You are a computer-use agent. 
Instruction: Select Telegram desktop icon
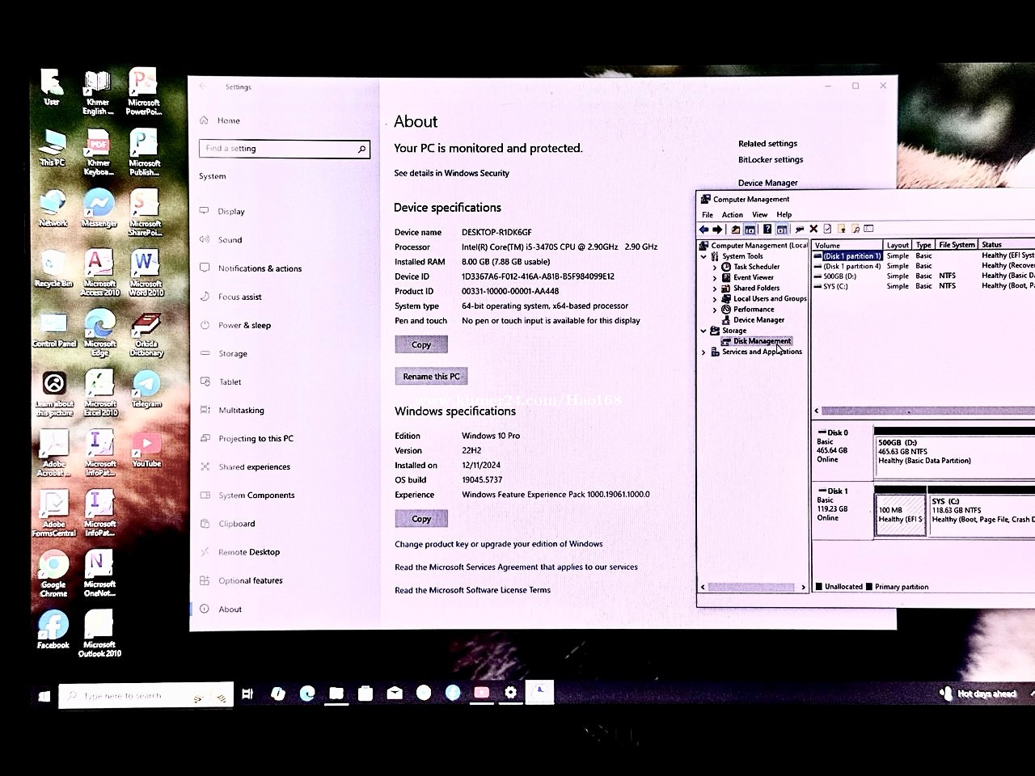pos(146,389)
